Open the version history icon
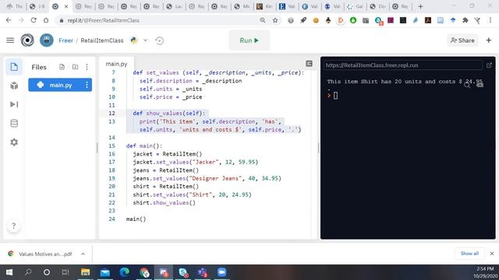This screenshot has width=499, height=280. point(159,40)
